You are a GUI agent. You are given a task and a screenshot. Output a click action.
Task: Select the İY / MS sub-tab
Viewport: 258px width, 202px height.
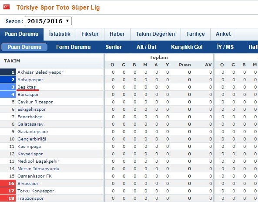(225, 47)
